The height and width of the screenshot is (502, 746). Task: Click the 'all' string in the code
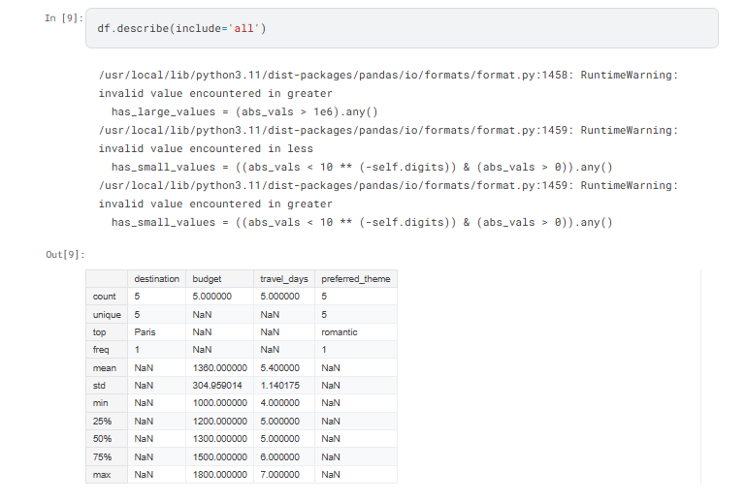click(243, 28)
